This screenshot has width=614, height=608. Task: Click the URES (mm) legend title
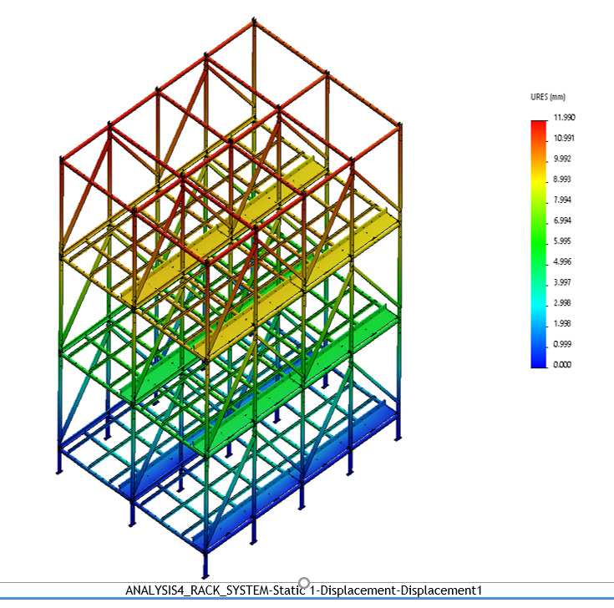(x=548, y=98)
